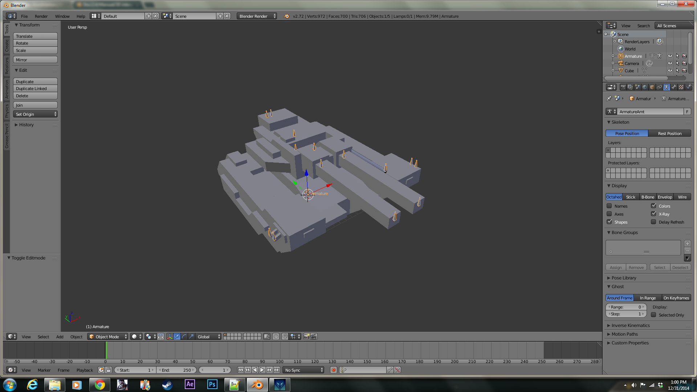
Task: Click the red auto-keyframe record button
Action: (333, 370)
